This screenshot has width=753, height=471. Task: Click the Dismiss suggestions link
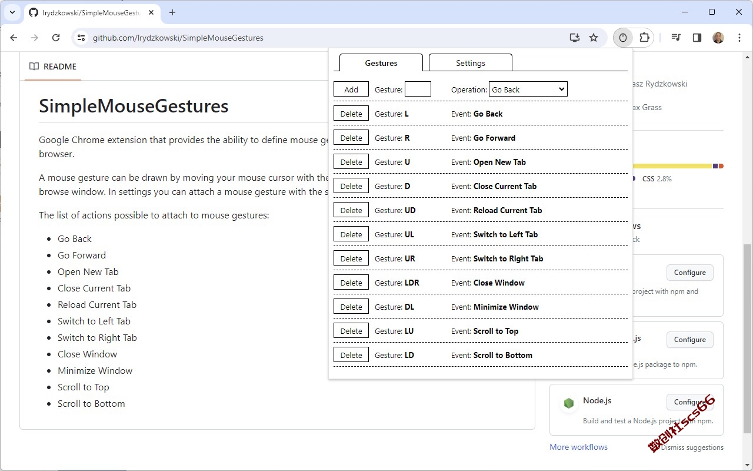click(692, 447)
